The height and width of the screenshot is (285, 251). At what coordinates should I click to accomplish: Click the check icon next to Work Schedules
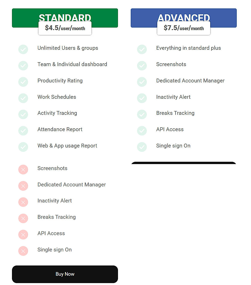(x=23, y=98)
